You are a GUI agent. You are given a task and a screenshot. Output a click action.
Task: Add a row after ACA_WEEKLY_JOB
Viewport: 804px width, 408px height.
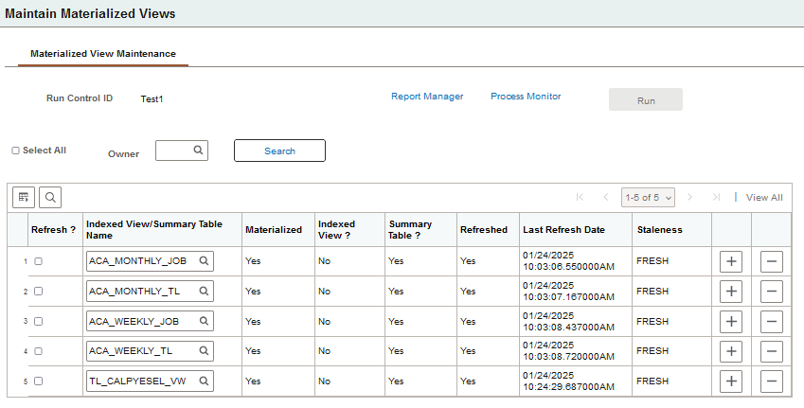731,321
